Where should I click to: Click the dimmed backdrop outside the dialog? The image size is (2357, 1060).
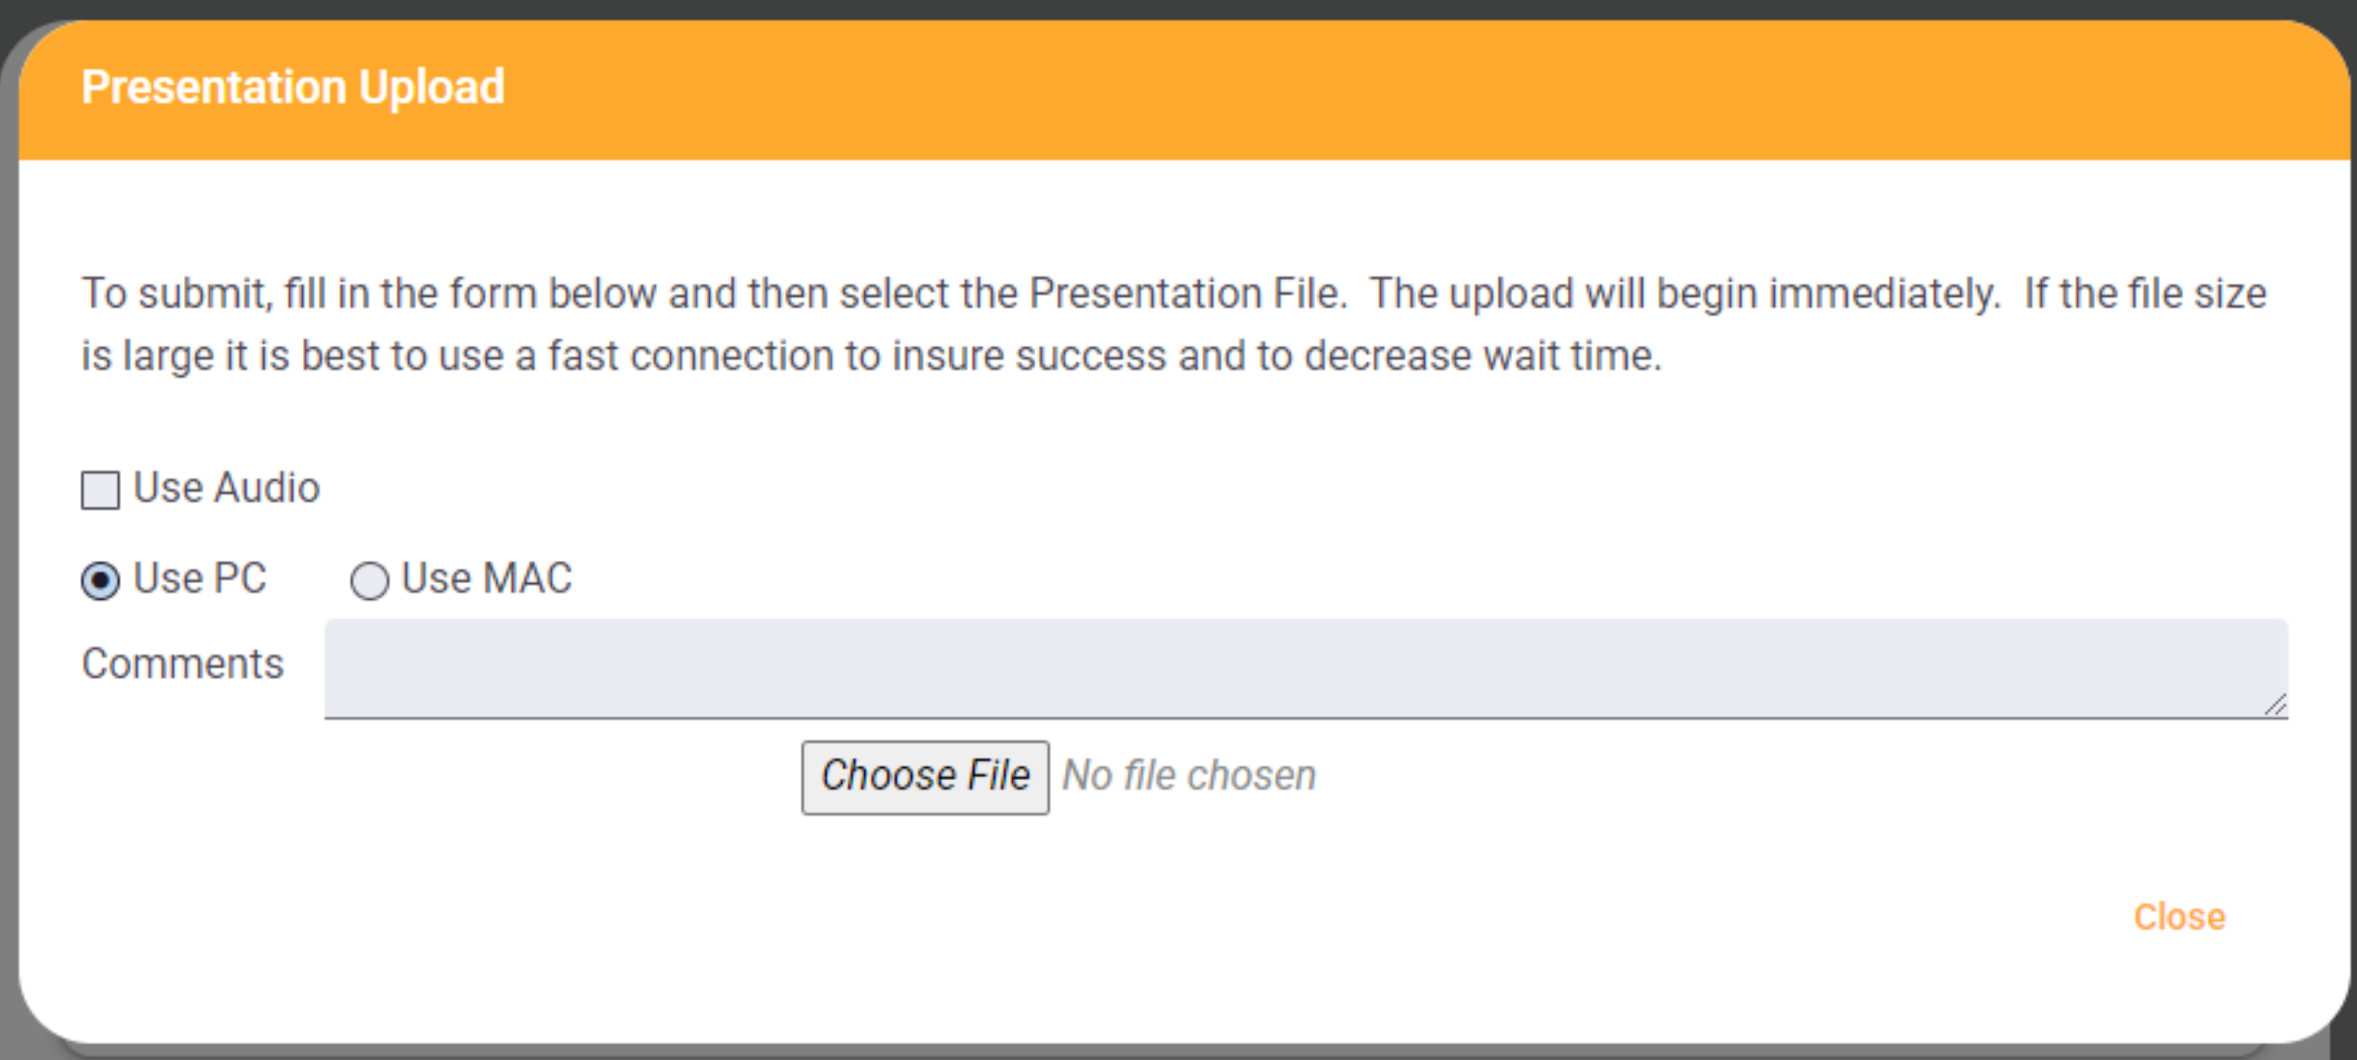[7, 554]
